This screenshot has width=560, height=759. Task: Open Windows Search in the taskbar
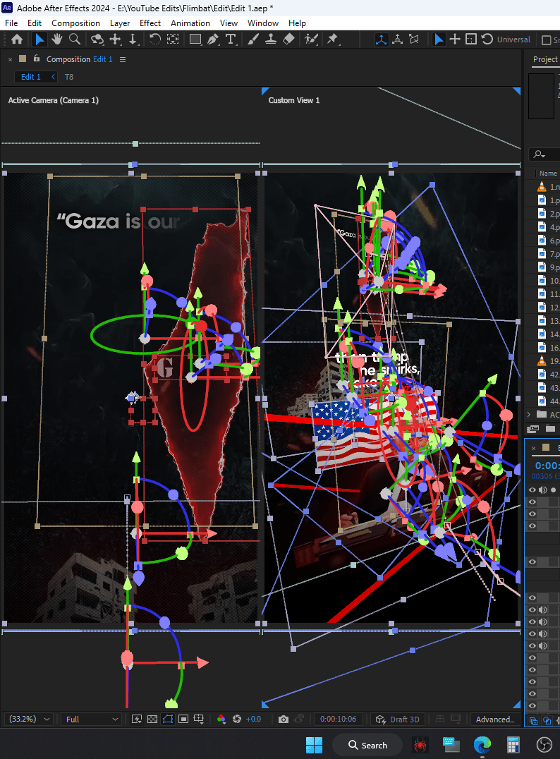click(x=367, y=746)
